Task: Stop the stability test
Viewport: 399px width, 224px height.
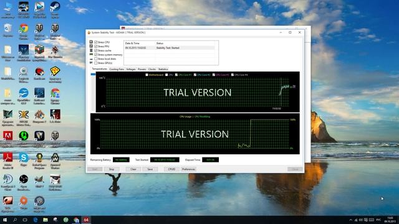Action: coord(112,169)
